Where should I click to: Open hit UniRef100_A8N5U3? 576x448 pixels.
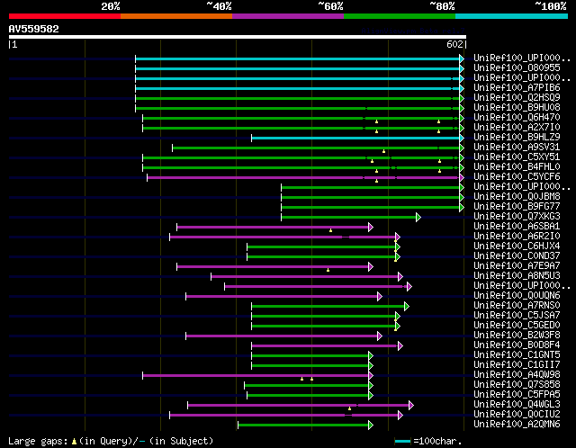[x=517, y=276]
